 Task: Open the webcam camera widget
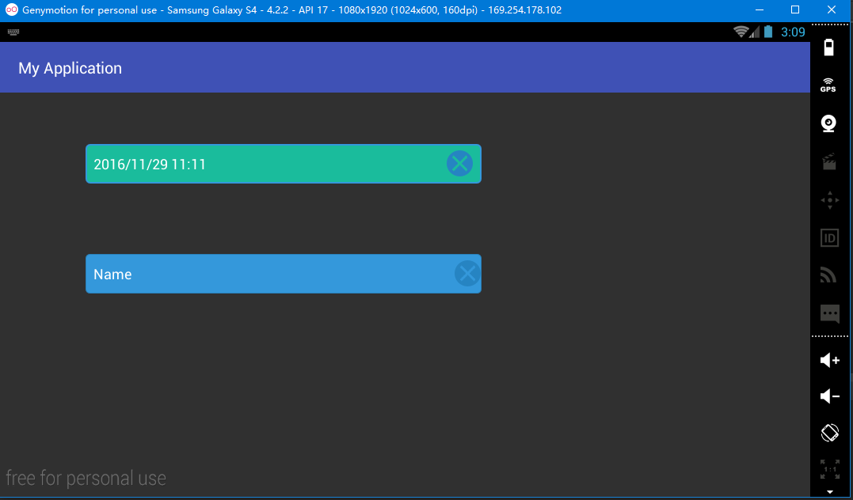(x=828, y=123)
